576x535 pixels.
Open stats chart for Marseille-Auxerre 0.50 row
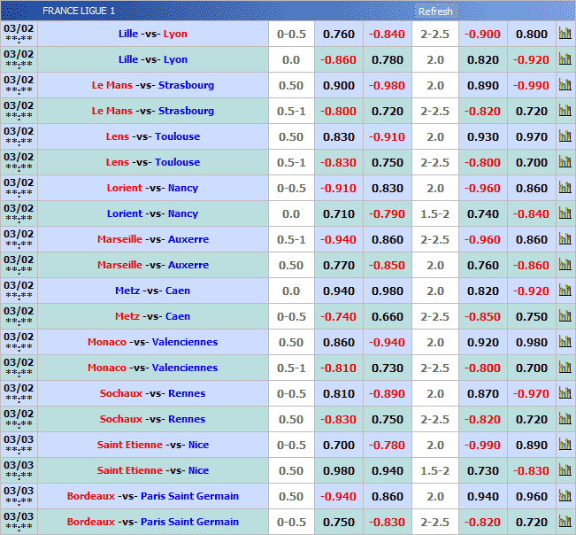point(564,266)
